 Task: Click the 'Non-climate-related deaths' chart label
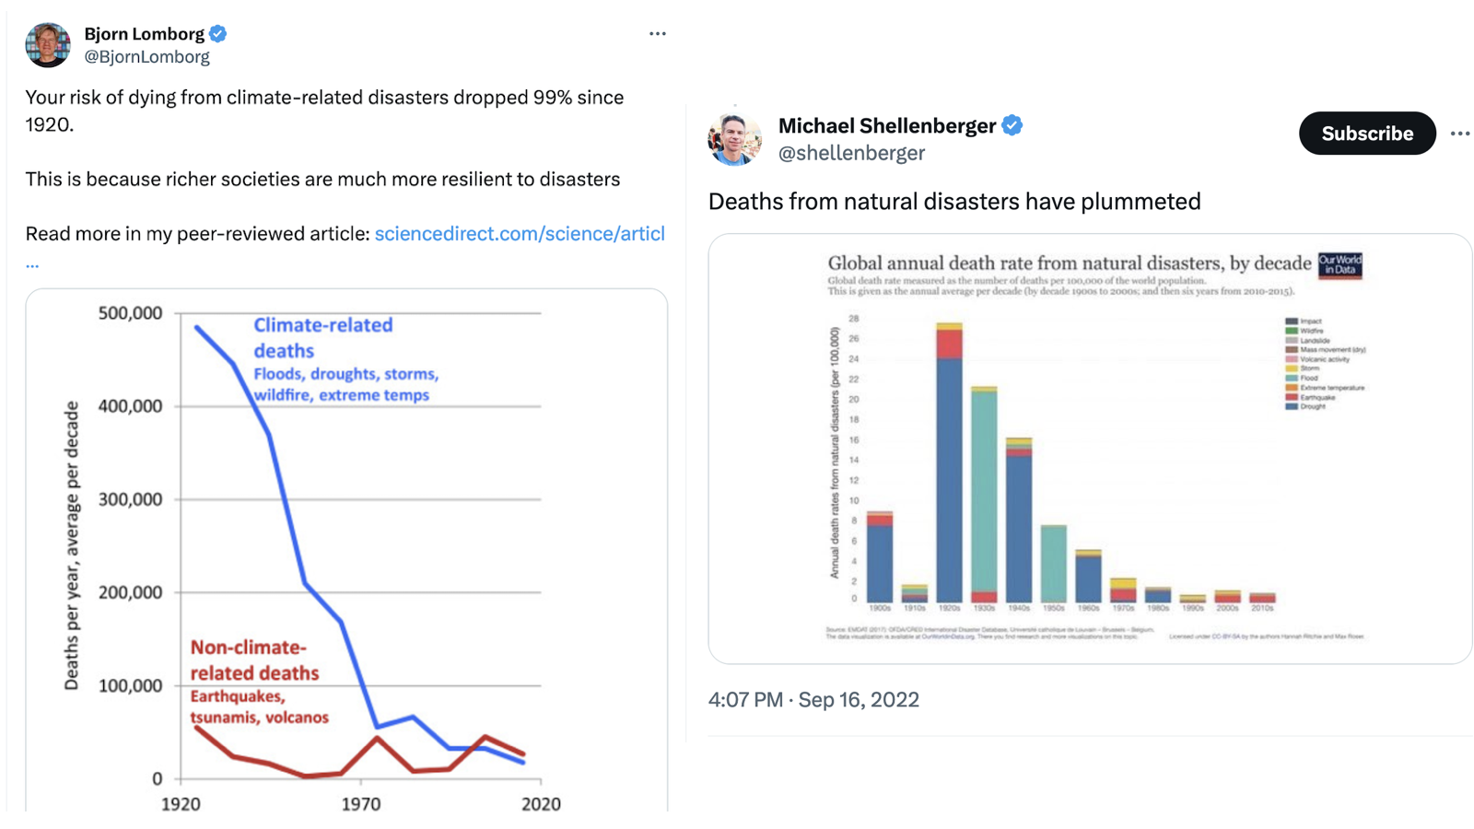pyautogui.click(x=254, y=660)
